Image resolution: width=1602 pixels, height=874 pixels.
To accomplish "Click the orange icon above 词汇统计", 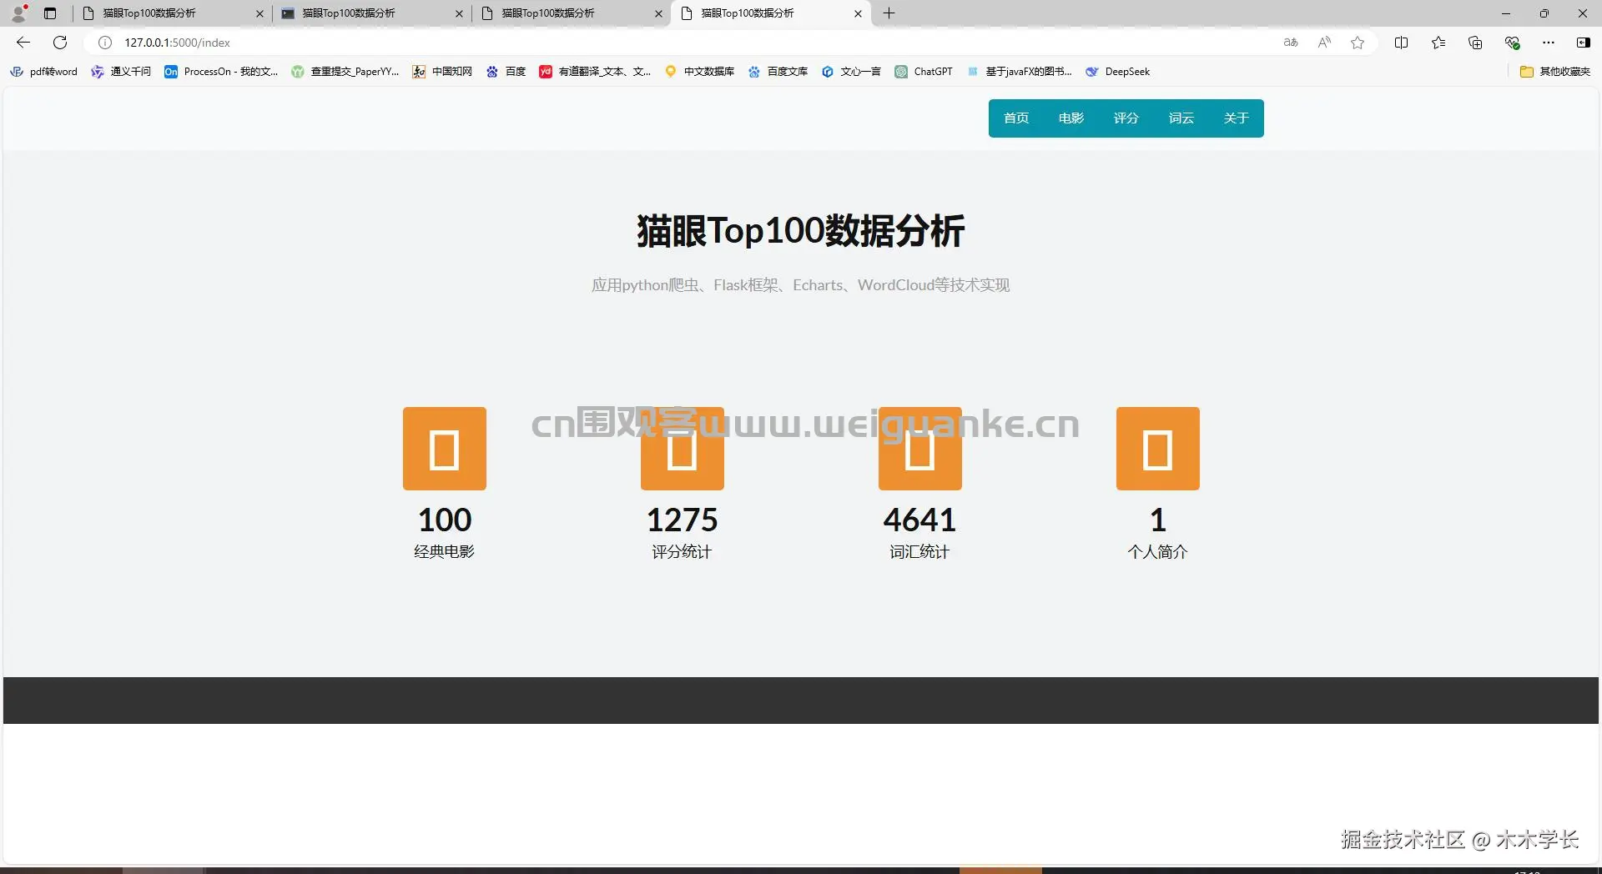I will pyautogui.click(x=920, y=449).
